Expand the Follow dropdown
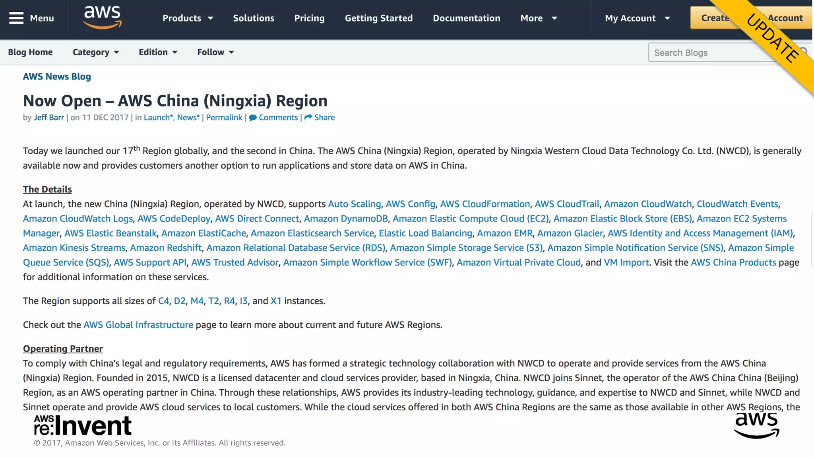This screenshot has width=814, height=458. (x=215, y=52)
